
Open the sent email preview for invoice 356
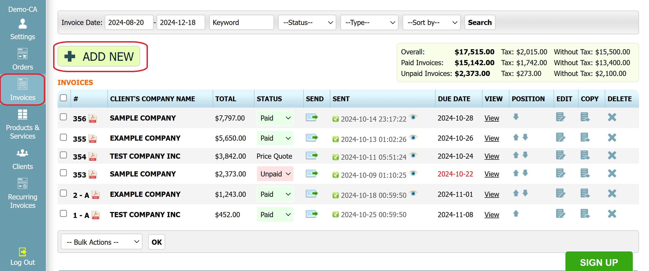pos(414,117)
